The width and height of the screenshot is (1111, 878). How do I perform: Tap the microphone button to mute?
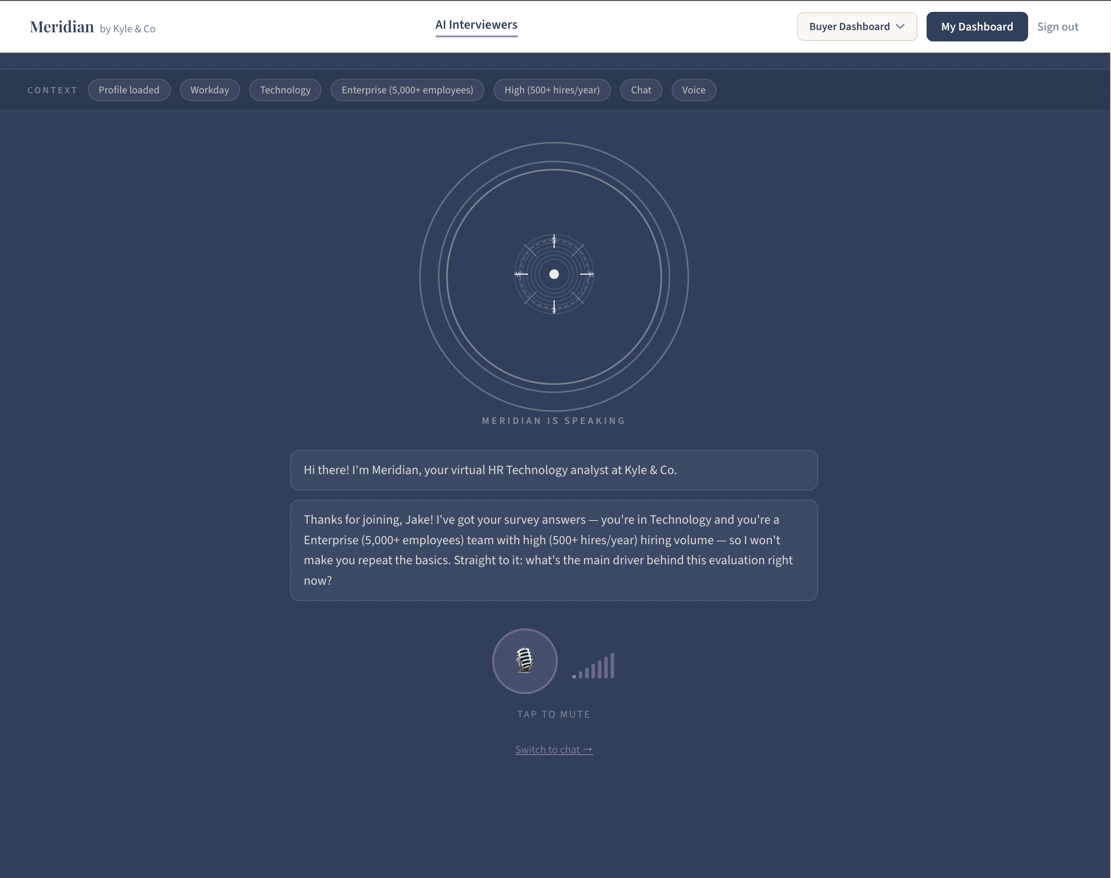coord(525,661)
